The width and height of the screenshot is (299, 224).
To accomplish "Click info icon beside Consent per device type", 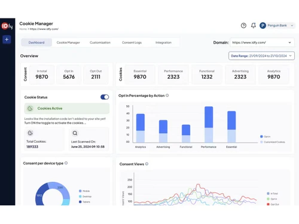I will [x=66, y=163].
